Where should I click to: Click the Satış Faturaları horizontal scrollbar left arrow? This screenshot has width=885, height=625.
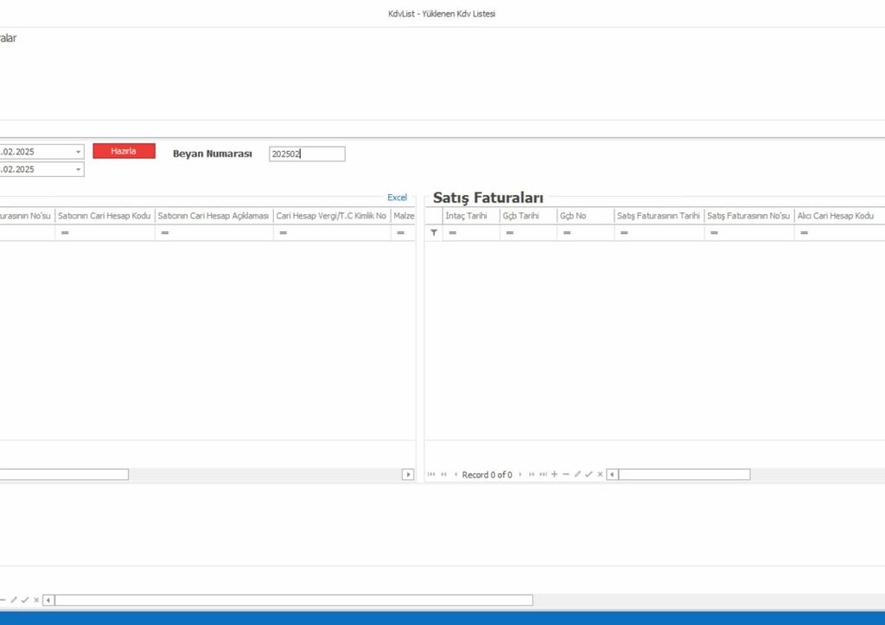click(612, 475)
